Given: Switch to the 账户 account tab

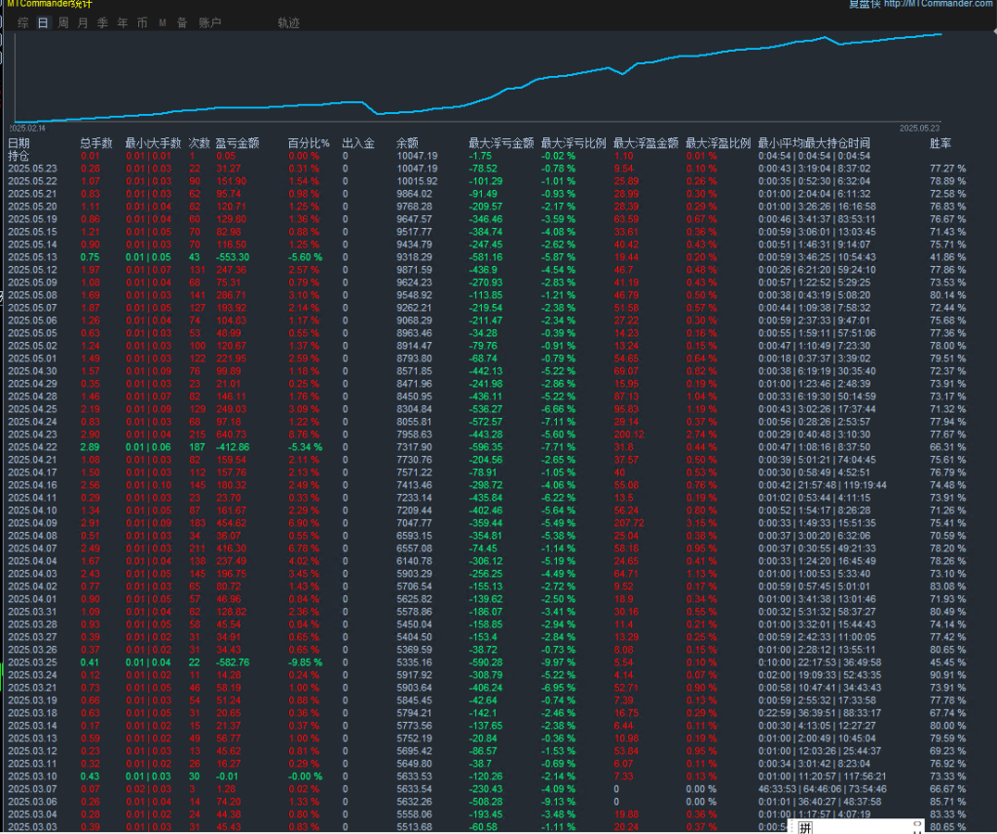Looking at the screenshot, I should [x=209, y=22].
